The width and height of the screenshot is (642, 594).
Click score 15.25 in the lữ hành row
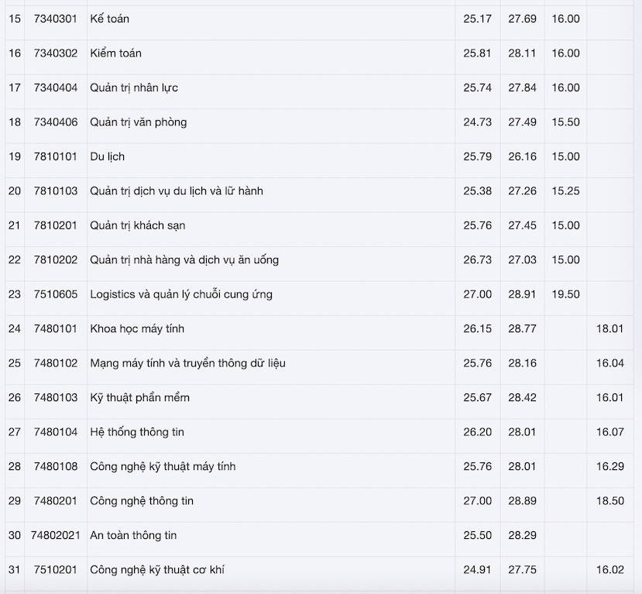[565, 191]
